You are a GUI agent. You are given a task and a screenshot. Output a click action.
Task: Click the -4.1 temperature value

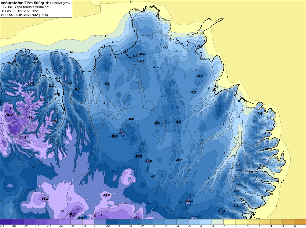tap(269, 118)
